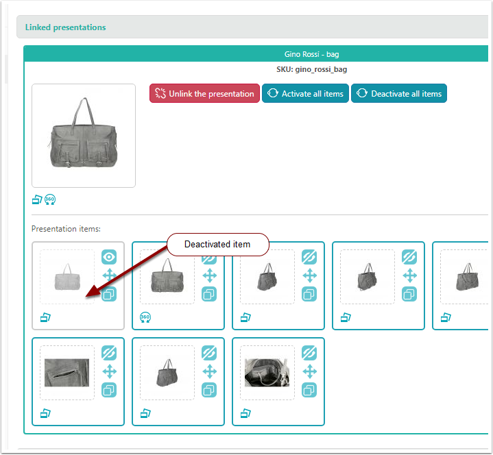Click gallery type icon on the bag interior item
Image resolution: width=493 pixels, height=455 pixels.
(245, 413)
